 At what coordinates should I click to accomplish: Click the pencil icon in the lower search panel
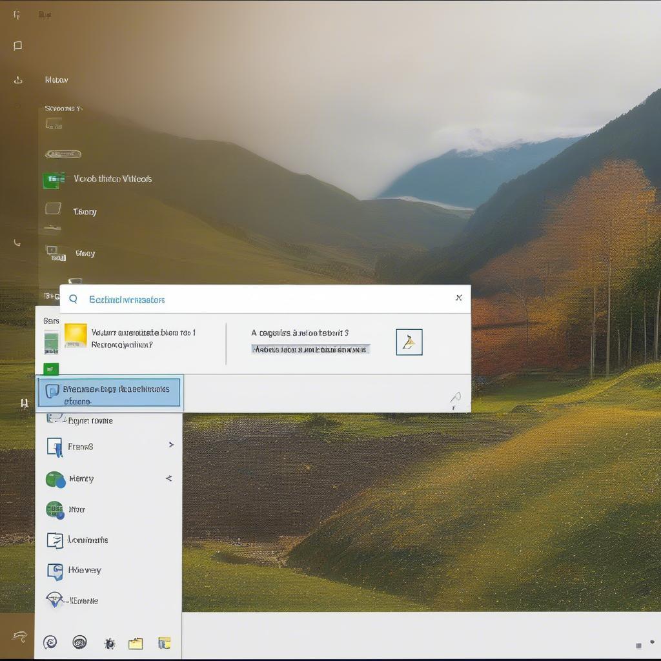point(455,401)
